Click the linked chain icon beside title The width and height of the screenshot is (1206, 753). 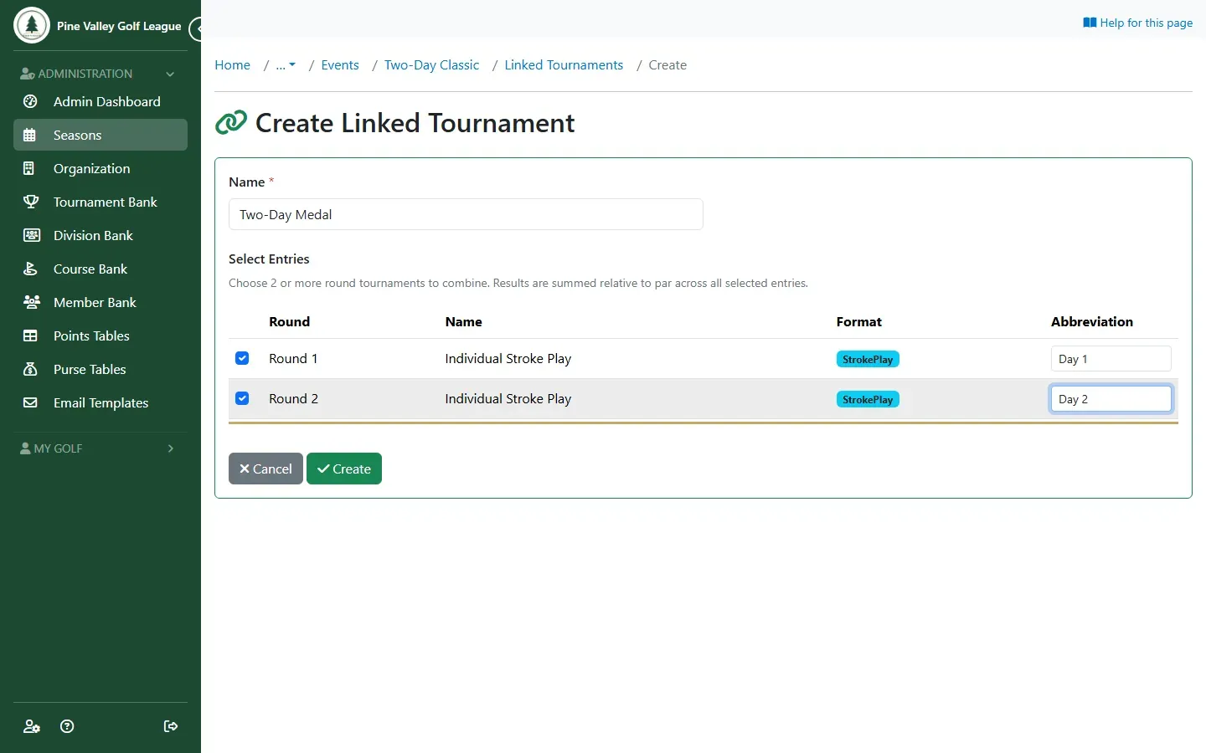(231, 123)
